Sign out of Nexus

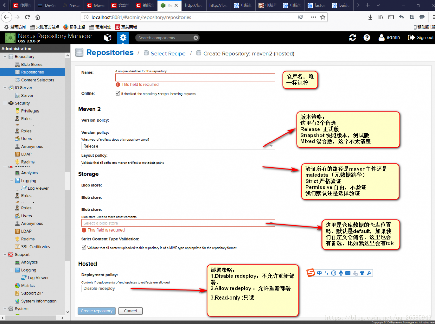[x=421, y=38]
